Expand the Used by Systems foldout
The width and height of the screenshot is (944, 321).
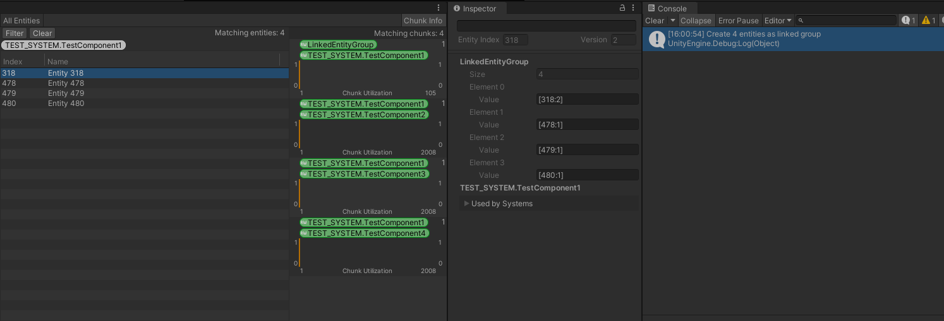click(467, 204)
